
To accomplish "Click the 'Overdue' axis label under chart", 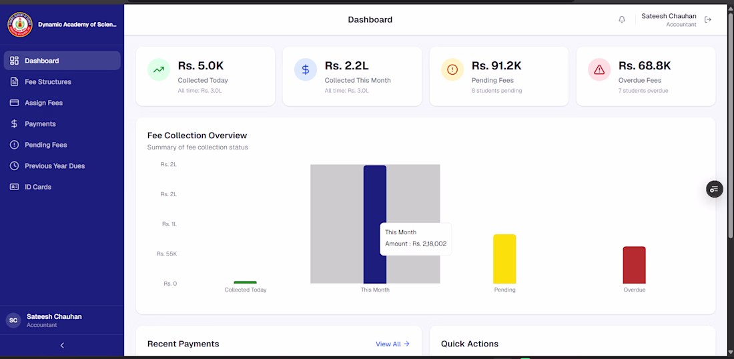I will point(635,290).
